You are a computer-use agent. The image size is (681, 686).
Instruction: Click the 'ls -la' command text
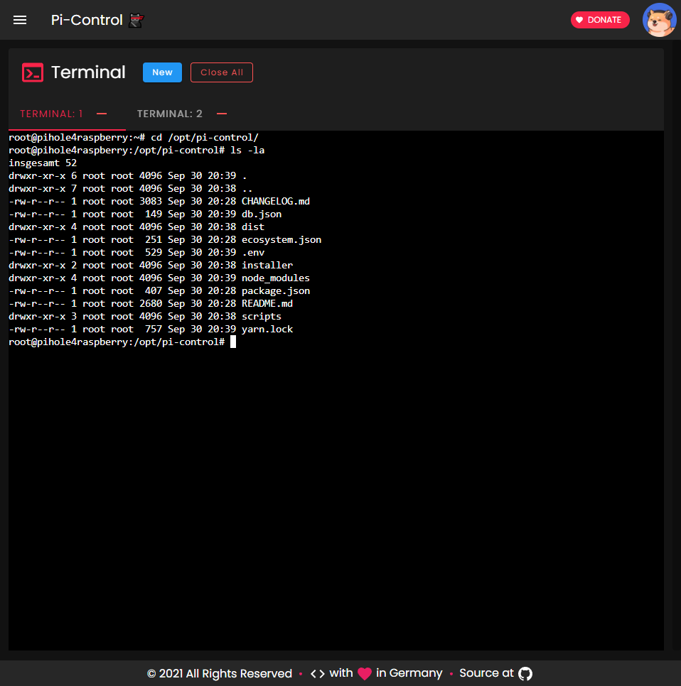(x=247, y=150)
